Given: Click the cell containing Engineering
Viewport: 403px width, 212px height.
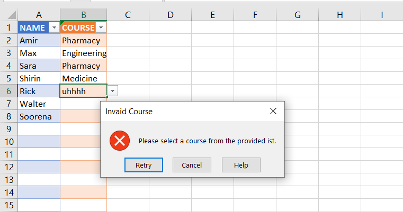Looking at the screenshot, I should pyautogui.click(x=83, y=53).
